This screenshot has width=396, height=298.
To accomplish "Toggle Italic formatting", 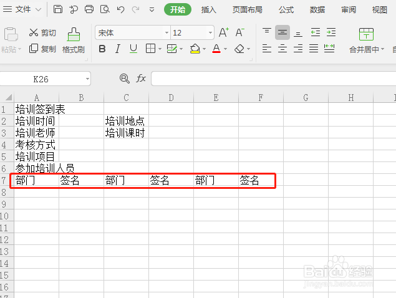I will (118, 49).
